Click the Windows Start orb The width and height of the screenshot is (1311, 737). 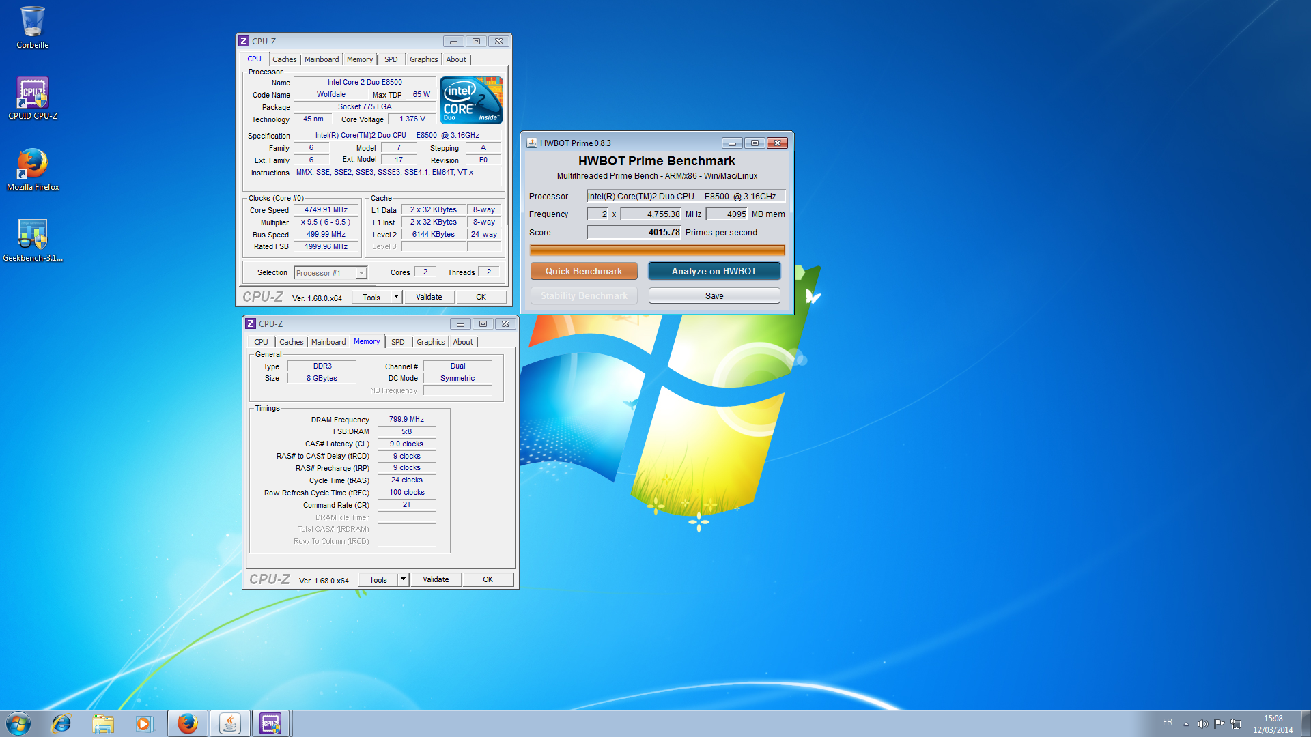(x=18, y=723)
